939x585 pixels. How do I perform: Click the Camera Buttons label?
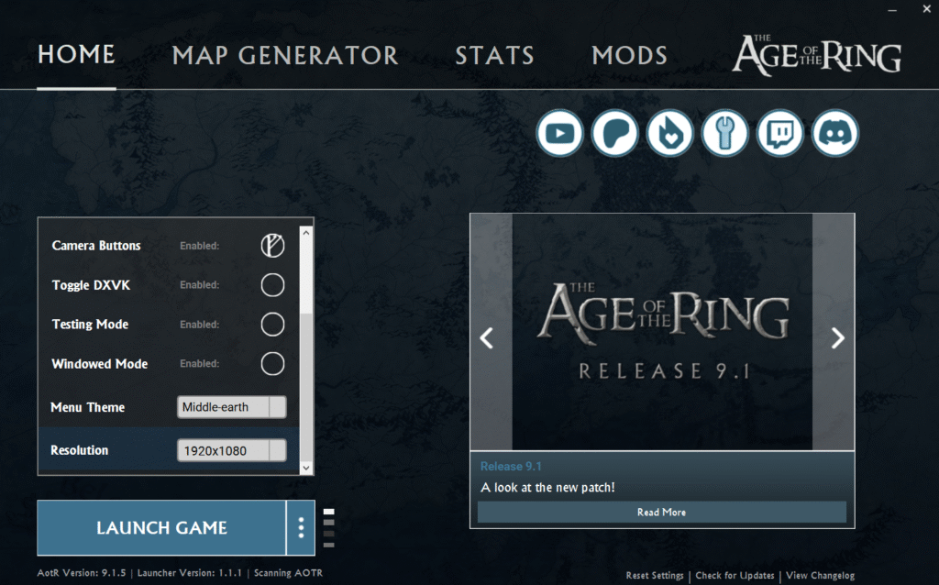(96, 246)
